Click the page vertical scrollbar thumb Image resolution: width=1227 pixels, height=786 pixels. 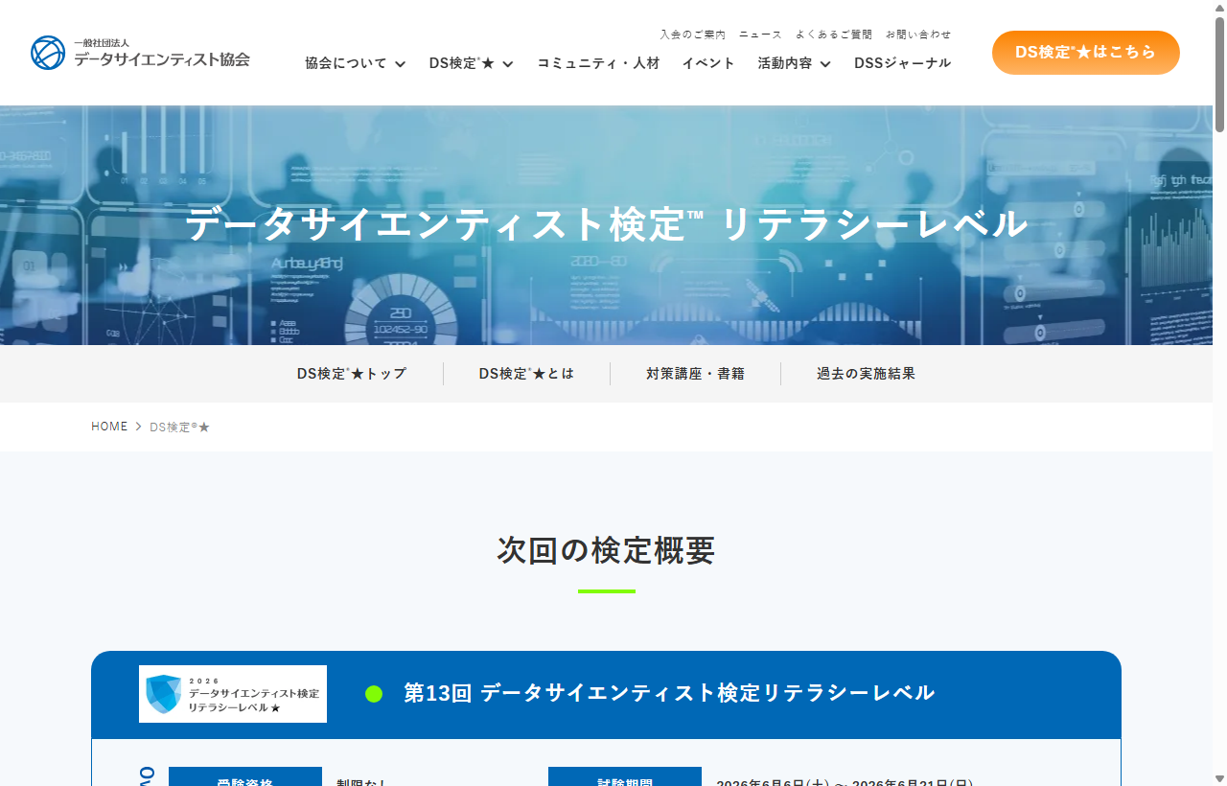[x=1219, y=73]
